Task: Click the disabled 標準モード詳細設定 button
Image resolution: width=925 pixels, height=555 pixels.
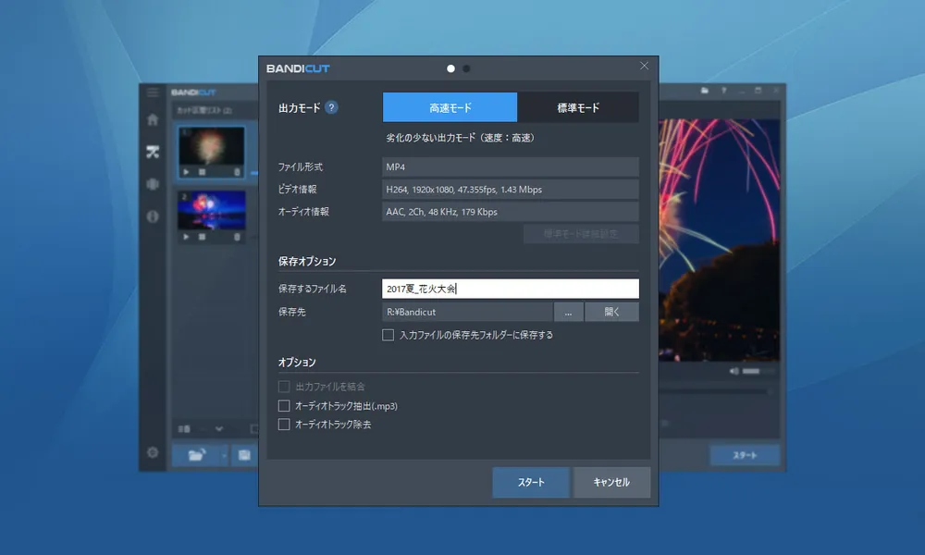Action: [581, 234]
